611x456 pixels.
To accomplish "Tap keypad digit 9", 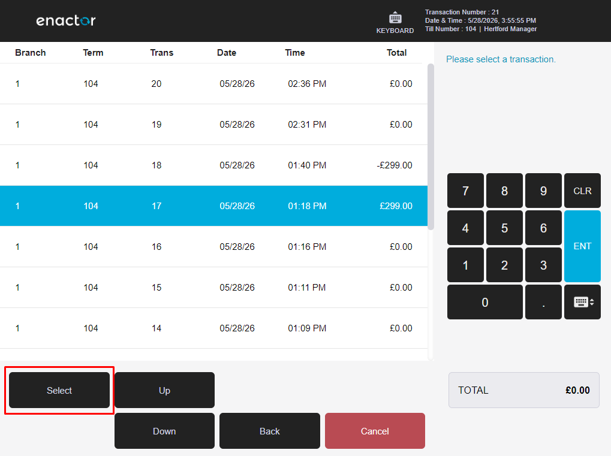I will [x=543, y=191].
